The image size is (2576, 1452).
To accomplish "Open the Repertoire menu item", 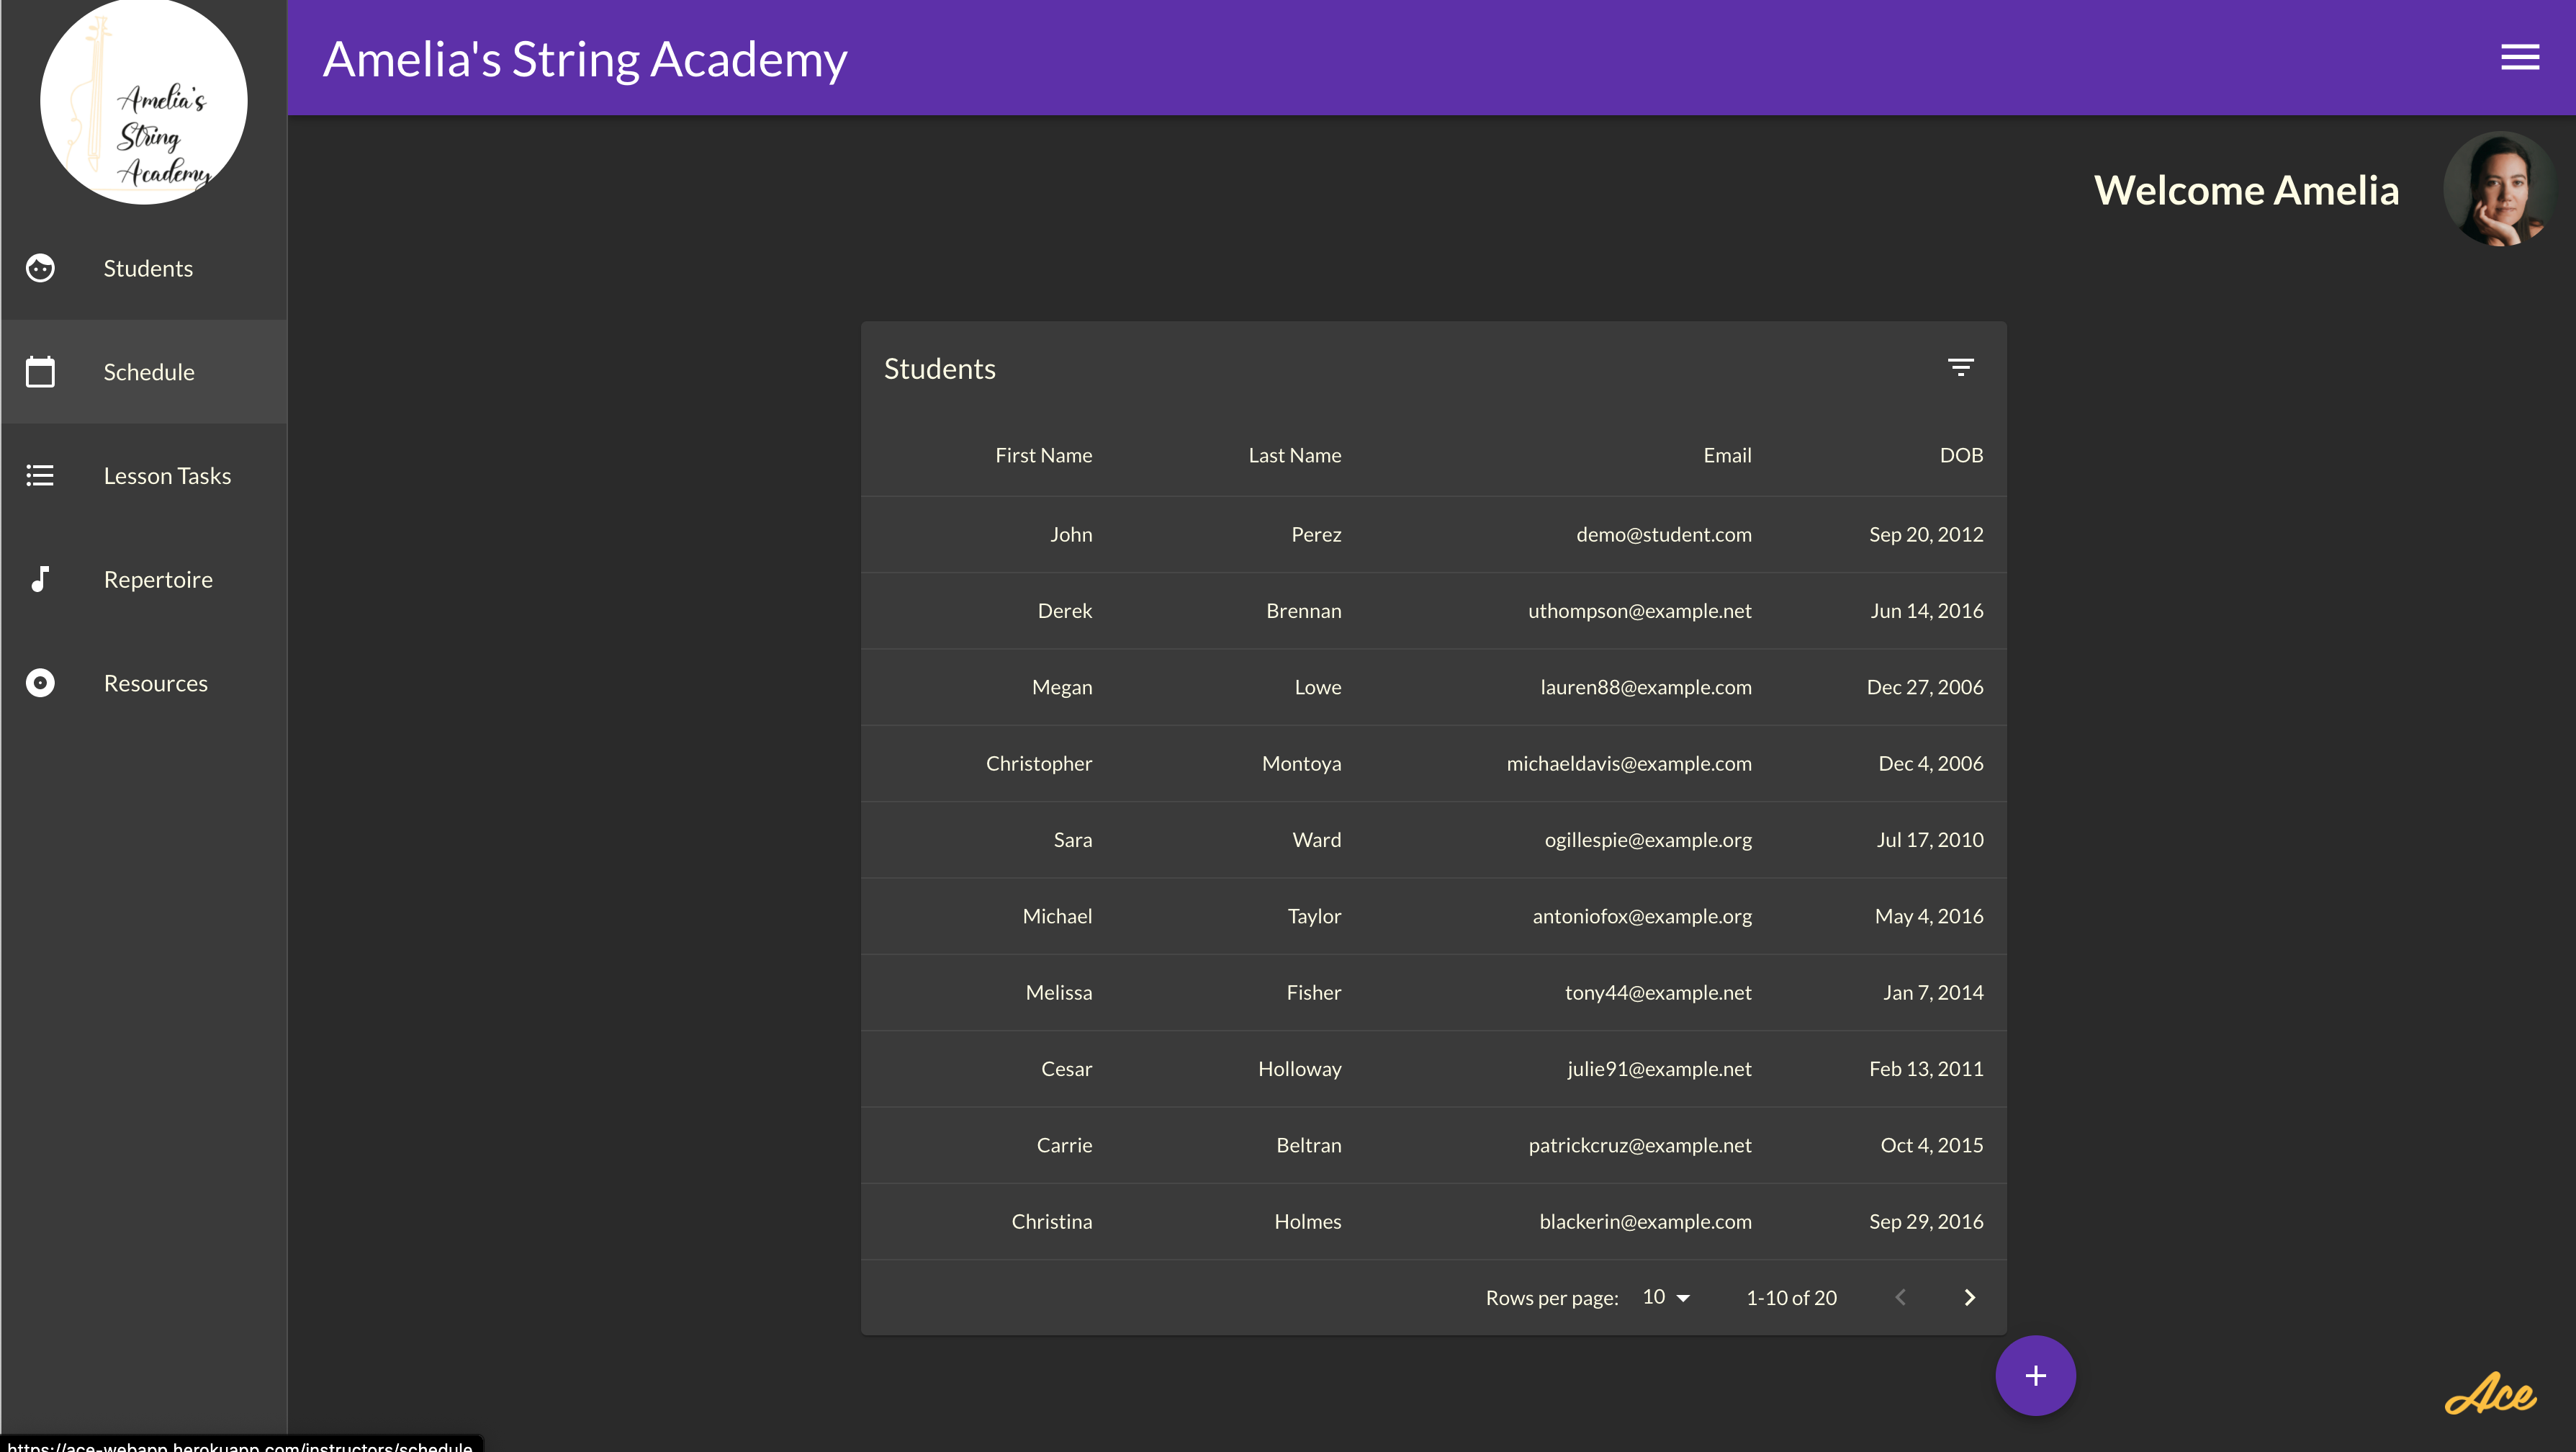I will coord(158,579).
